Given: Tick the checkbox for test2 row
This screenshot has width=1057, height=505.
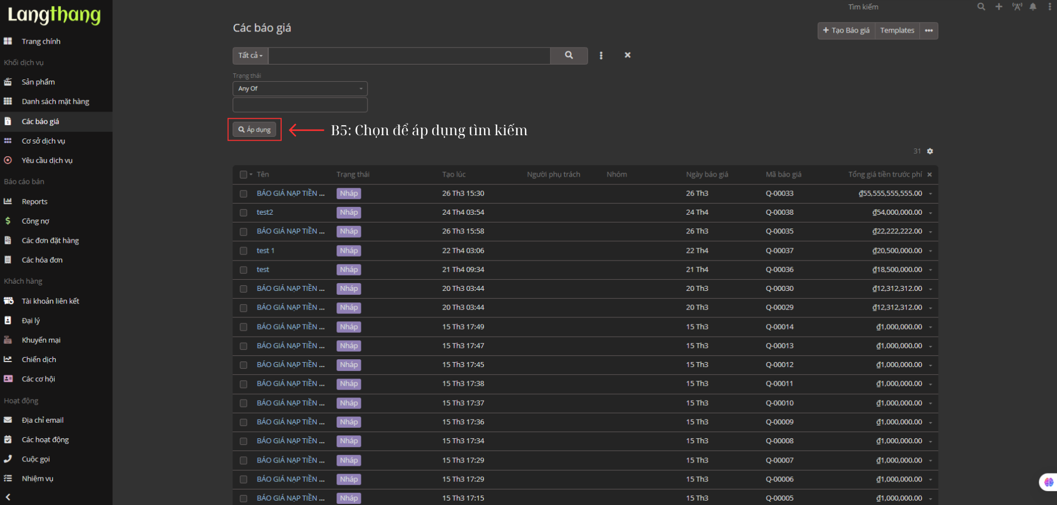Looking at the screenshot, I should (x=243, y=212).
